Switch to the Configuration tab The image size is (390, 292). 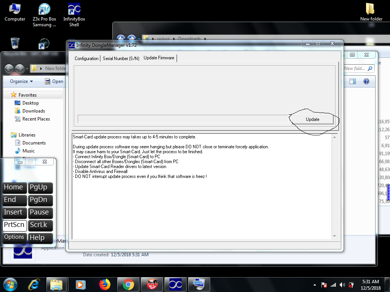86,58
